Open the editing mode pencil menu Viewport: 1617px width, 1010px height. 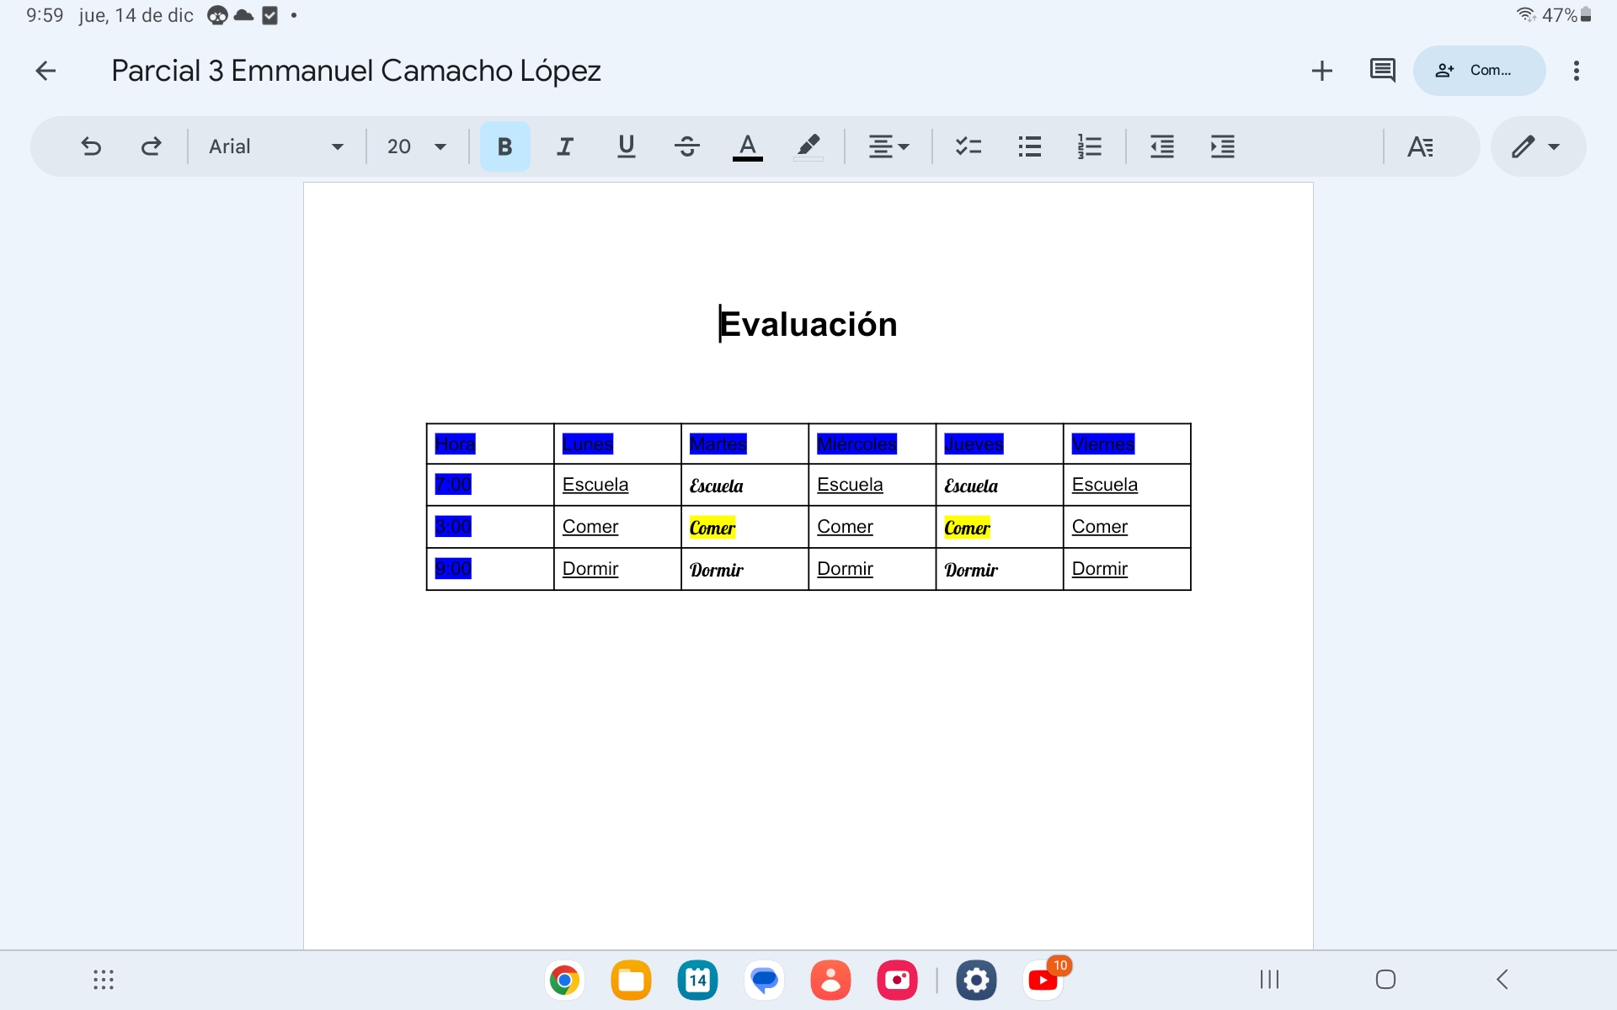pos(1537,146)
